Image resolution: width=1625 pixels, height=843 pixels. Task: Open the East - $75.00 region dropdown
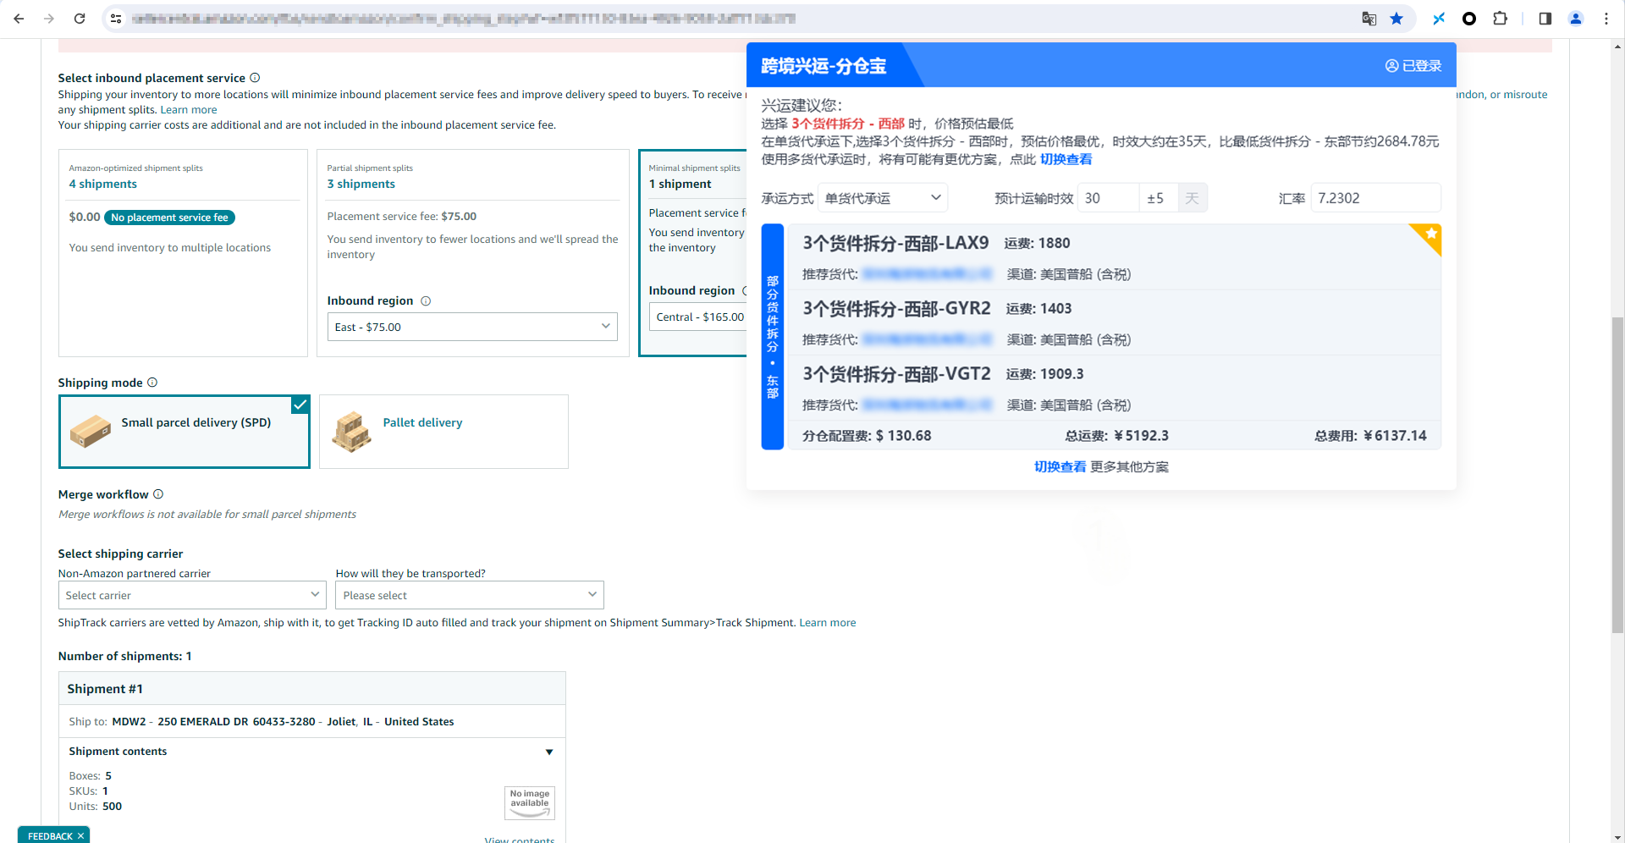click(x=472, y=327)
